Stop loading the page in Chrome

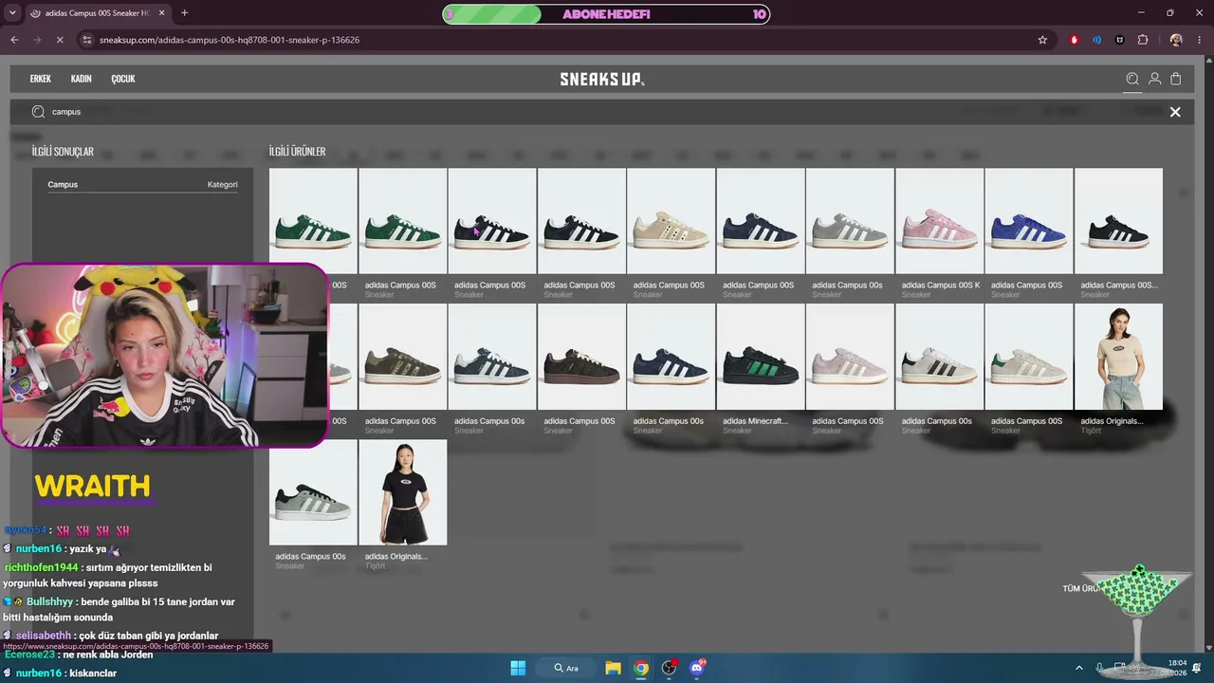(x=59, y=40)
